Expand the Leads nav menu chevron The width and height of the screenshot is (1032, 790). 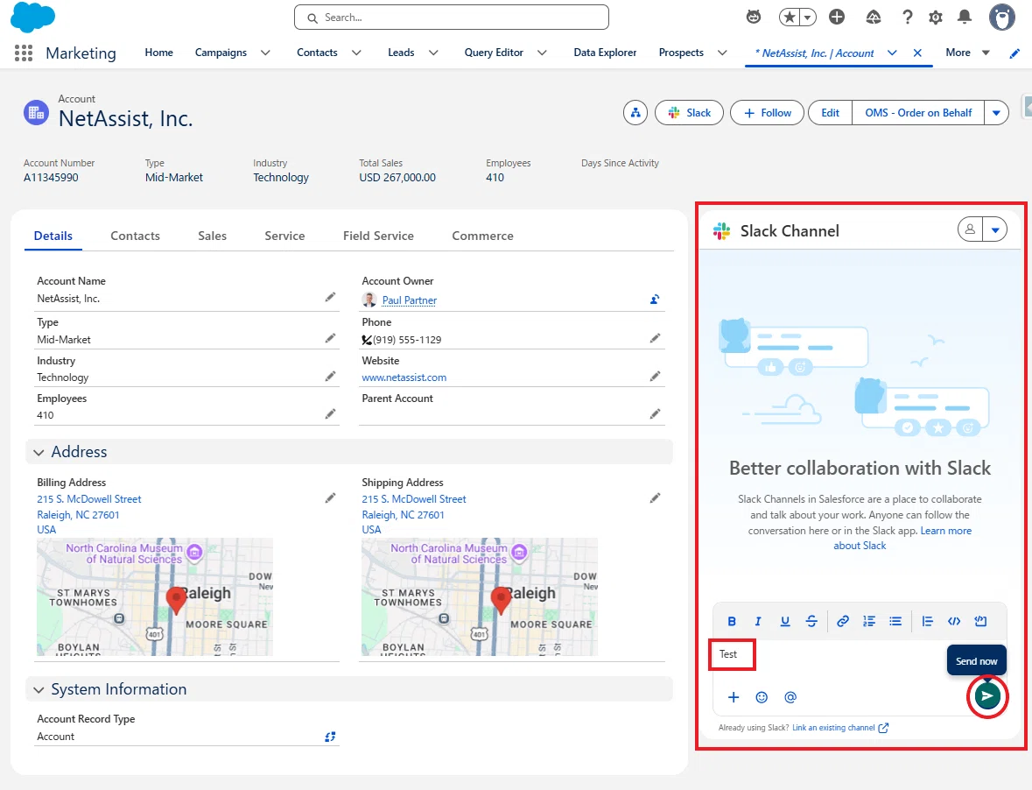point(433,53)
